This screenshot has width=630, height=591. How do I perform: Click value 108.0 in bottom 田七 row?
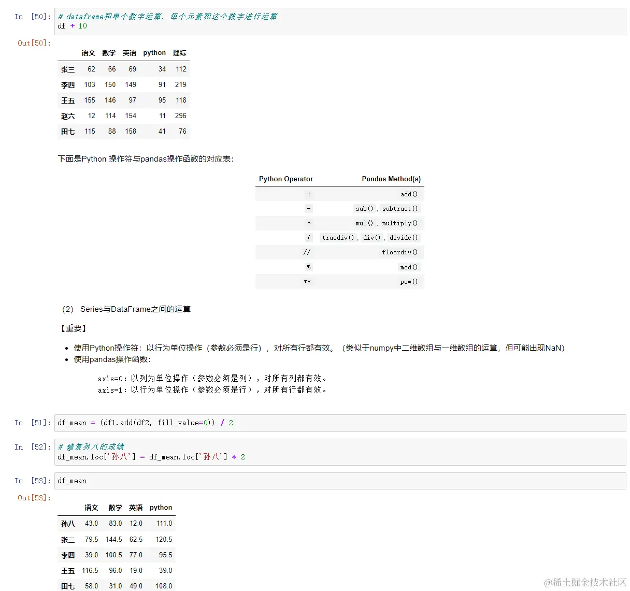point(164,586)
